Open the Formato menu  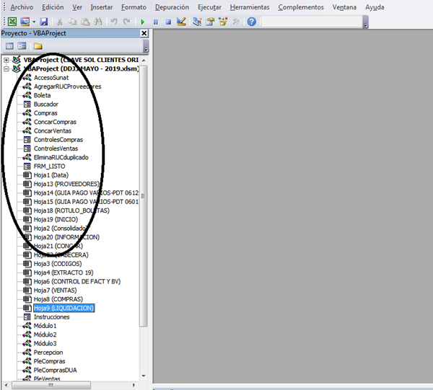134,7
